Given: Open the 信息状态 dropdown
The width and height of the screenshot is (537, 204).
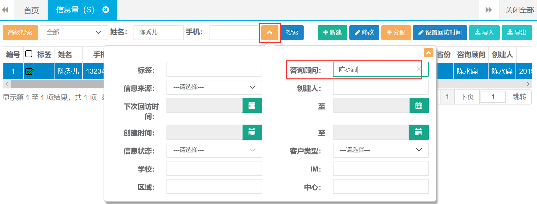Looking at the screenshot, I should click(x=214, y=150).
